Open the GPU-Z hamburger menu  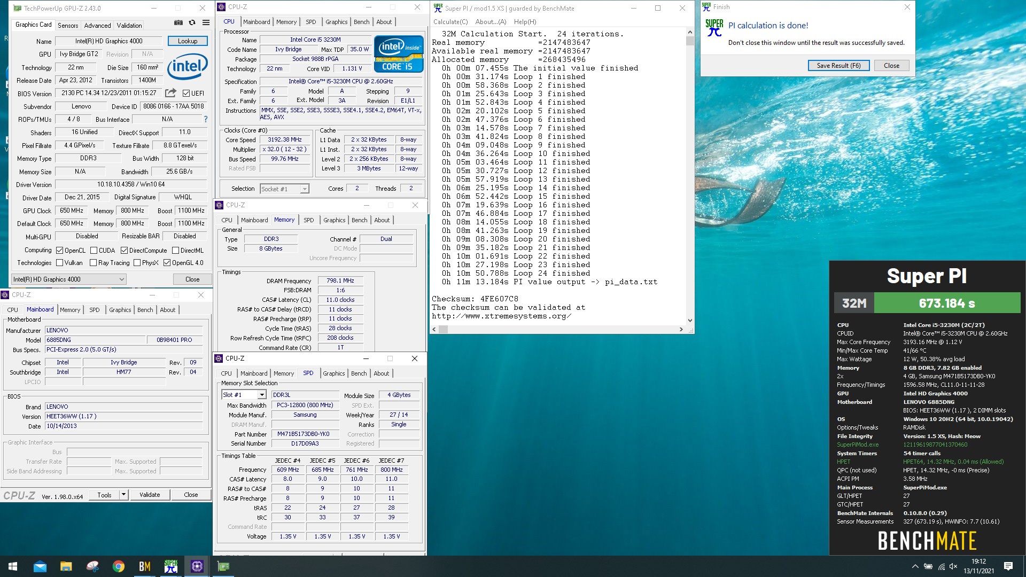coord(206,22)
